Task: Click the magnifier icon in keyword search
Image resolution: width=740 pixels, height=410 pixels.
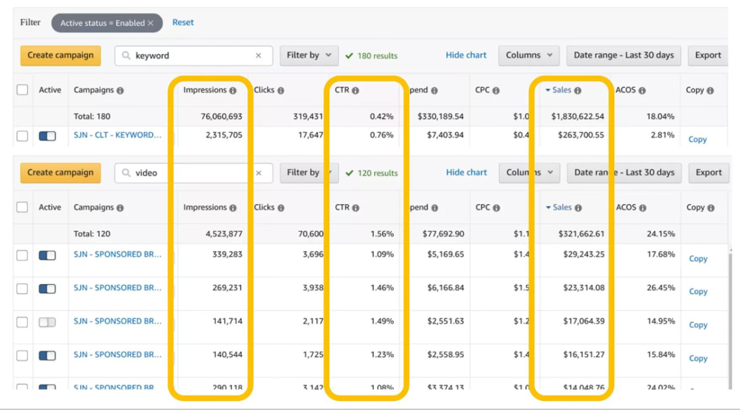Action: pyautogui.click(x=126, y=55)
